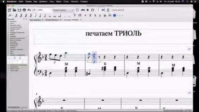Screen dimensions: 199x112
Task: Apply natural accidental
Action: click(95, 15)
